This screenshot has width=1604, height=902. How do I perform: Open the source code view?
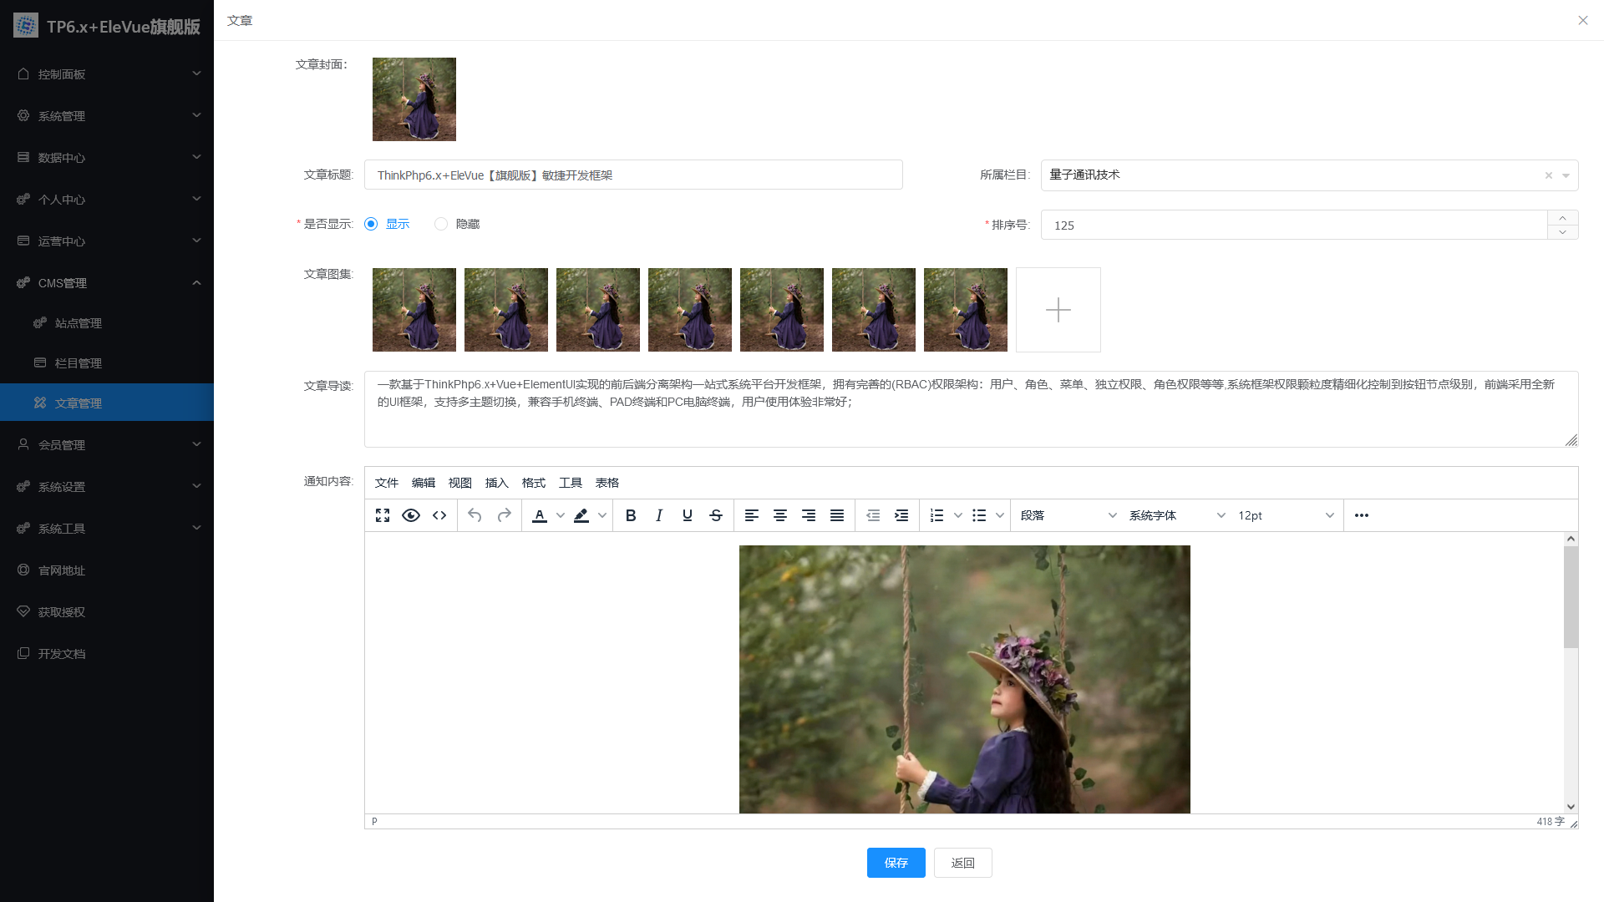439,515
